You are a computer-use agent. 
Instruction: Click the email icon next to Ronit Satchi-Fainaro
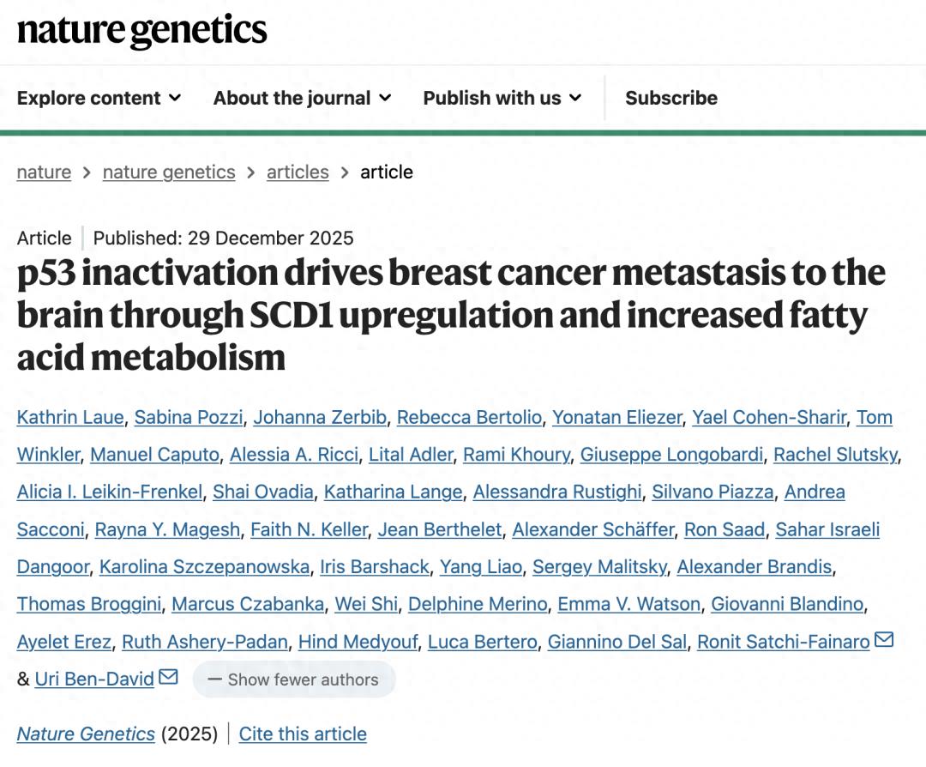click(883, 640)
